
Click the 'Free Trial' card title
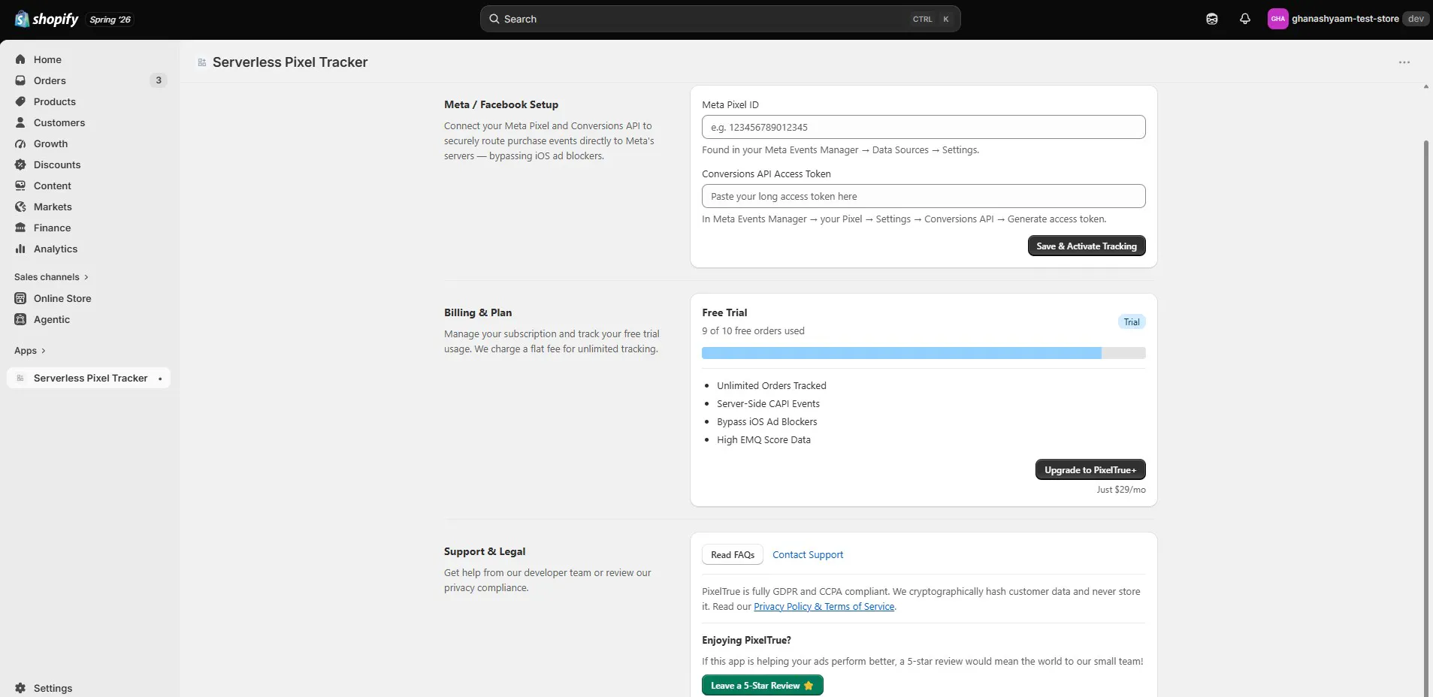pos(724,312)
